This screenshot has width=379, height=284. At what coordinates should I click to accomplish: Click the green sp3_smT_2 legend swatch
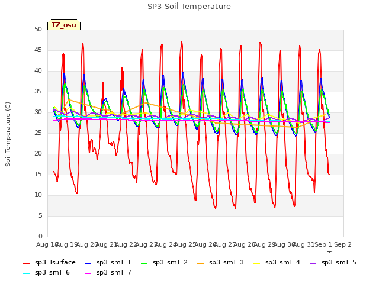click(144, 263)
